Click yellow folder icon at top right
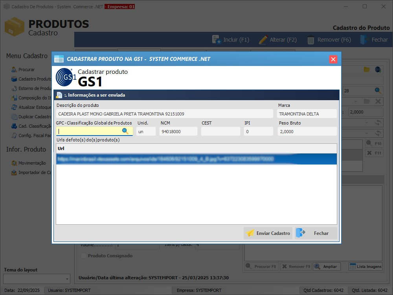This screenshot has width=393, height=295. tap(366, 70)
